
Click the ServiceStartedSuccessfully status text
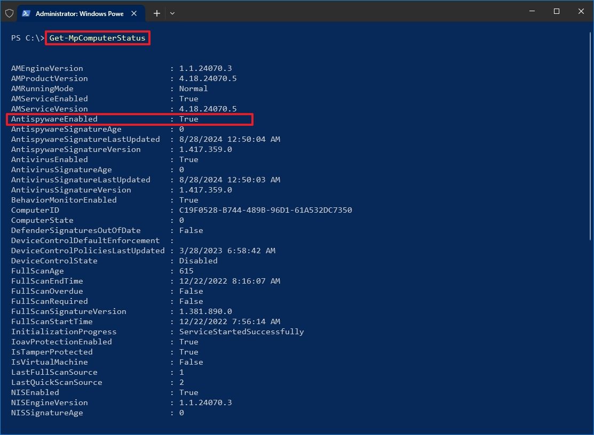point(241,332)
